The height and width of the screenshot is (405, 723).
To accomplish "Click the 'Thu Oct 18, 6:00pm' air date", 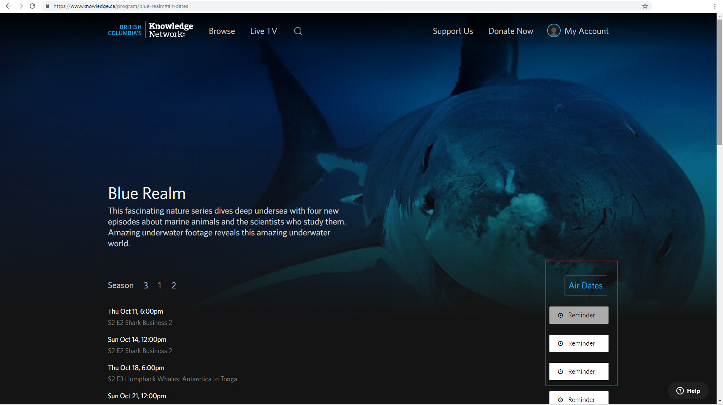I will 136,368.
